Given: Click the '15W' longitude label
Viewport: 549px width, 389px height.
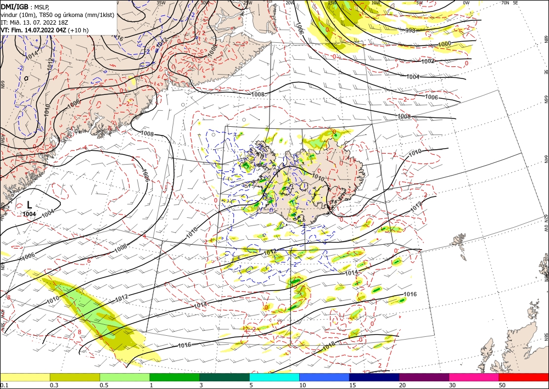Looking at the screenshot, I should pos(333,3).
